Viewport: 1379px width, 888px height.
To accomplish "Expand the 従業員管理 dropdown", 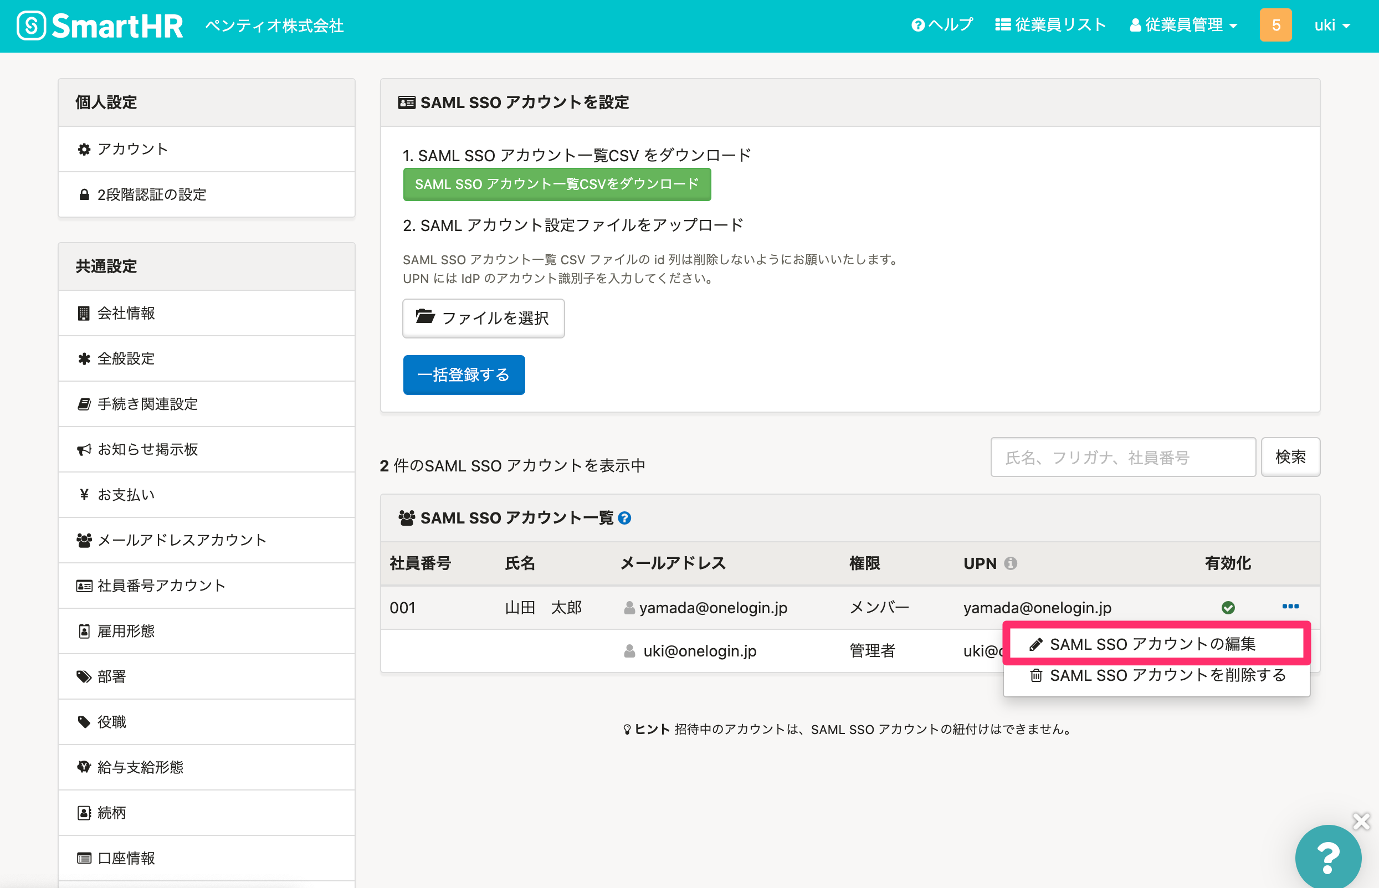I will [x=1183, y=25].
